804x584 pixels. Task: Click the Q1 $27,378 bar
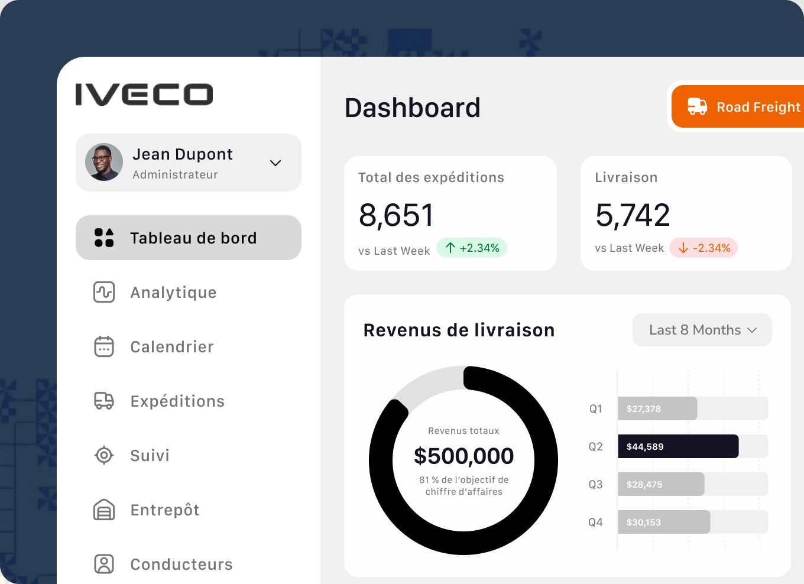click(657, 408)
